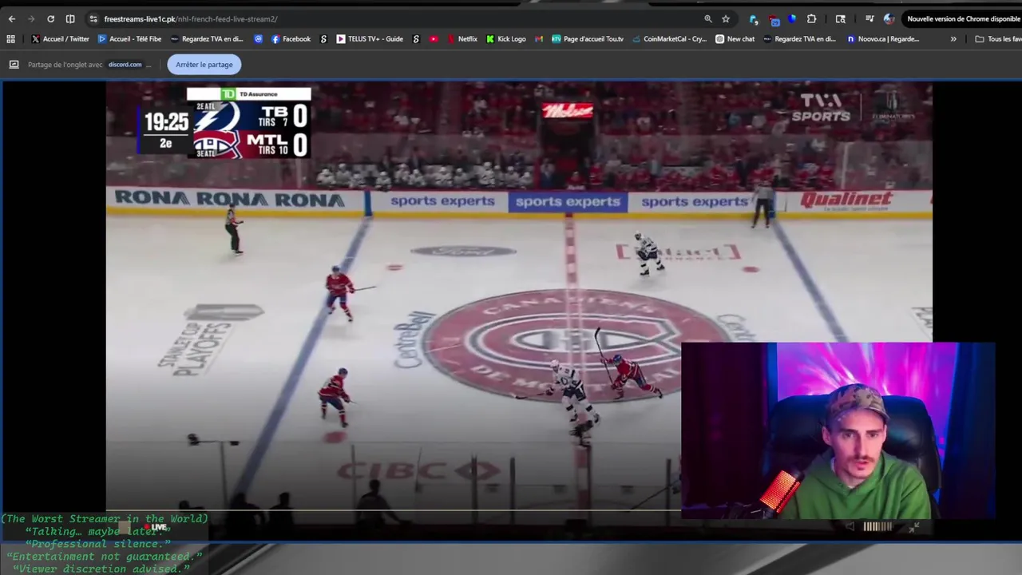Mute the video player speaker icon

849,526
